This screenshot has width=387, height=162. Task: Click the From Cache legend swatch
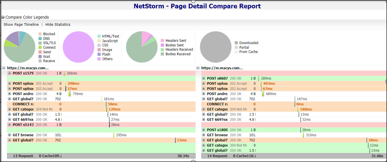pos(236,52)
